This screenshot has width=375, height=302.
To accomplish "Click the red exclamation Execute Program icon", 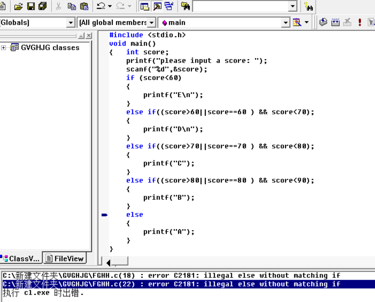I will pos(359,22).
